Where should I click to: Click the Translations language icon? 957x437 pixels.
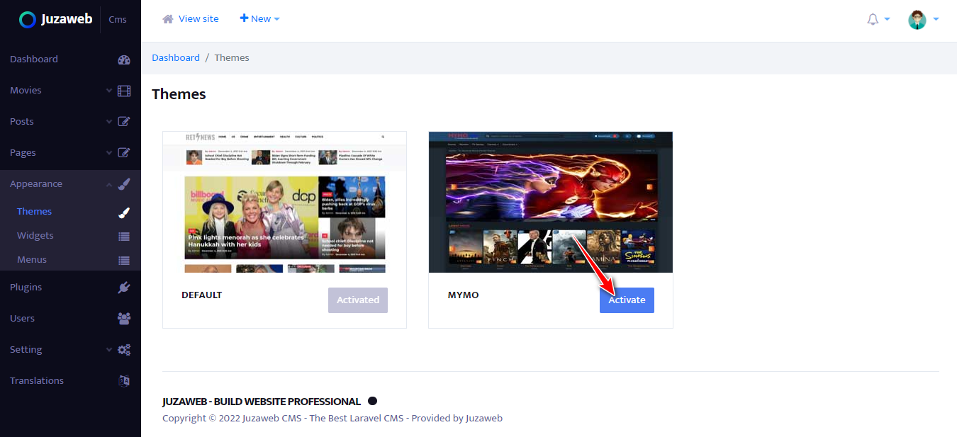(x=124, y=381)
